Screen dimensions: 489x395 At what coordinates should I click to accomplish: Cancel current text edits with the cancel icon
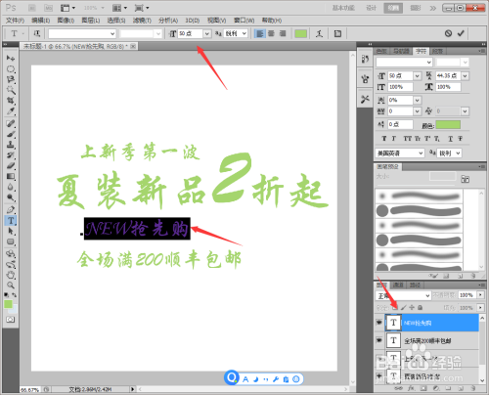[x=448, y=33]
